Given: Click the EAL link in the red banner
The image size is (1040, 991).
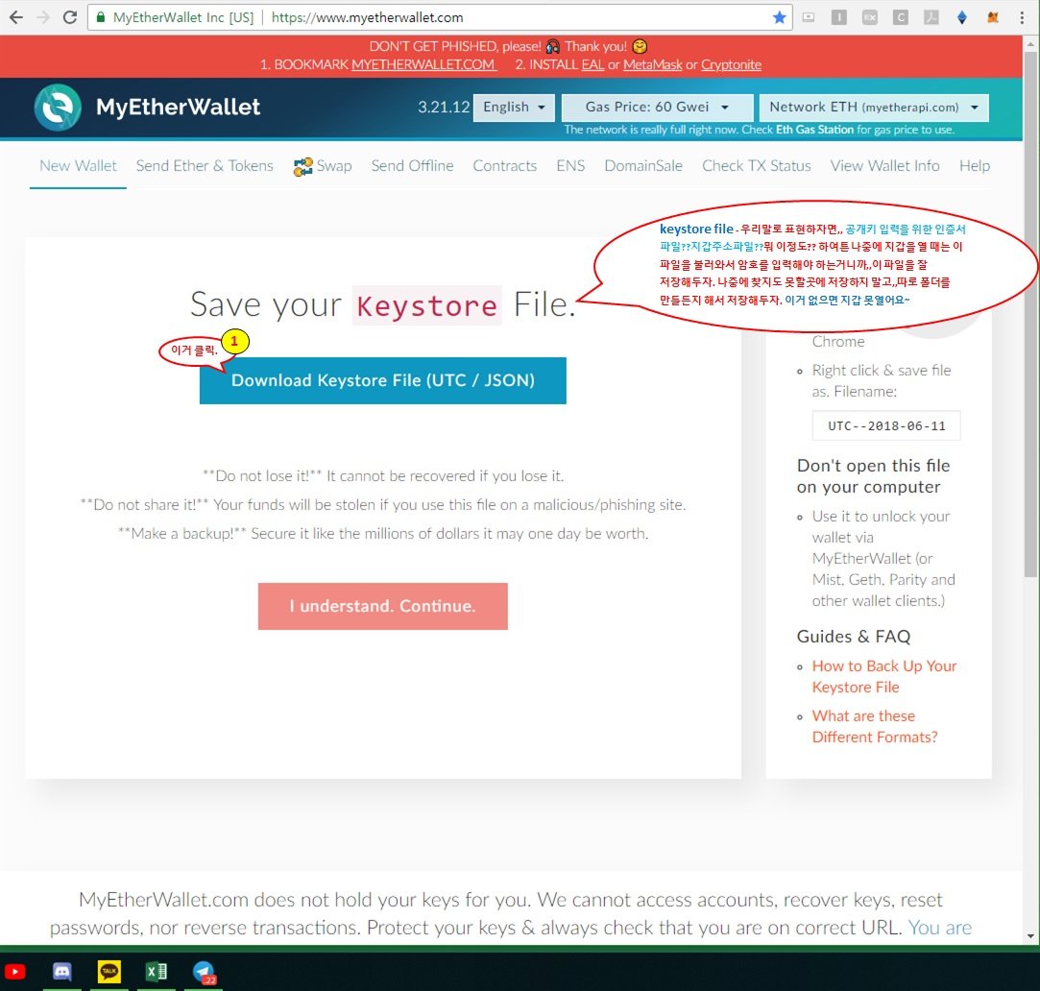Looking at the screenshot, I should [x=593, y=65].
